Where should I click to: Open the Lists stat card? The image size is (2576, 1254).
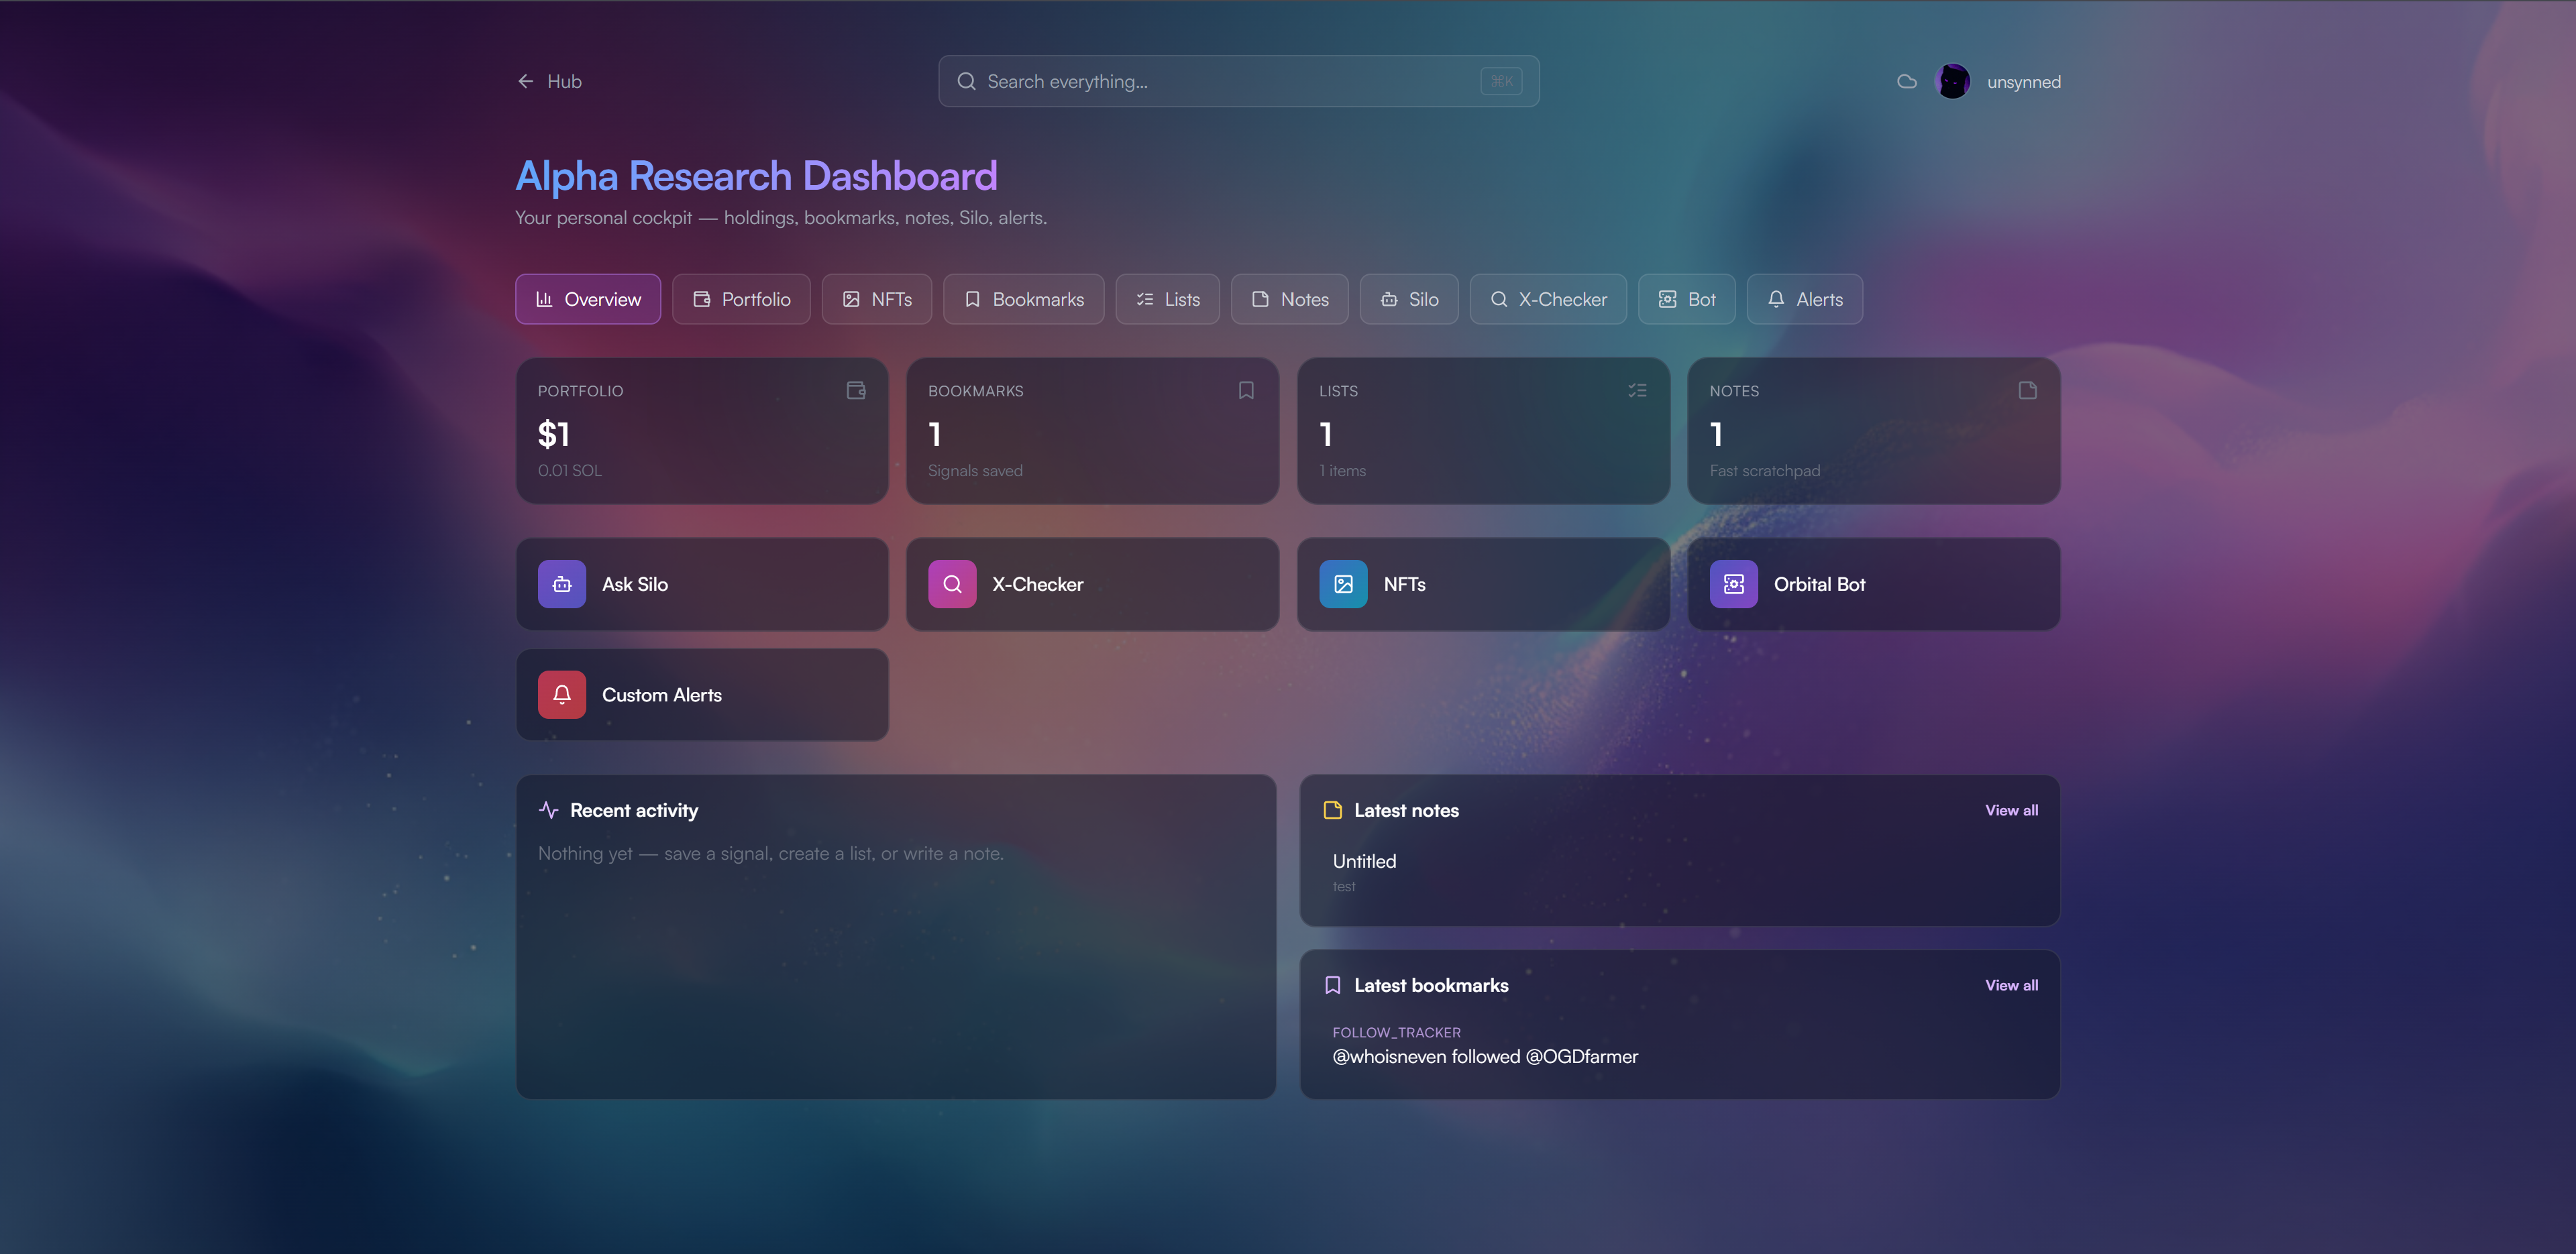(1483, 431)
